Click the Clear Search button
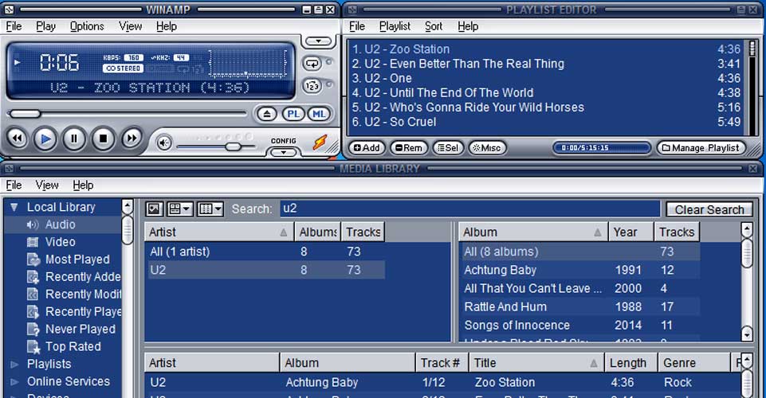This screenshot has height=398, width=766. click(709, 209)
